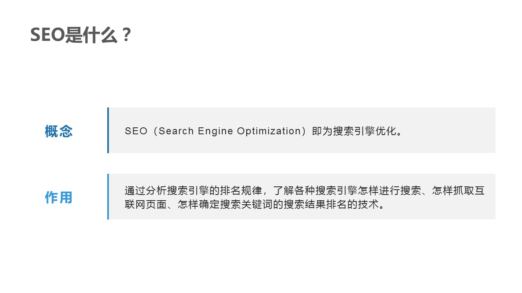522x293 pixels.
Task: Click the line starting with "通过分析搜索引擎"
Action: (x=305, y=191)
